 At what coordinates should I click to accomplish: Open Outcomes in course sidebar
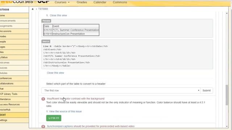click(x=14, y=62)
